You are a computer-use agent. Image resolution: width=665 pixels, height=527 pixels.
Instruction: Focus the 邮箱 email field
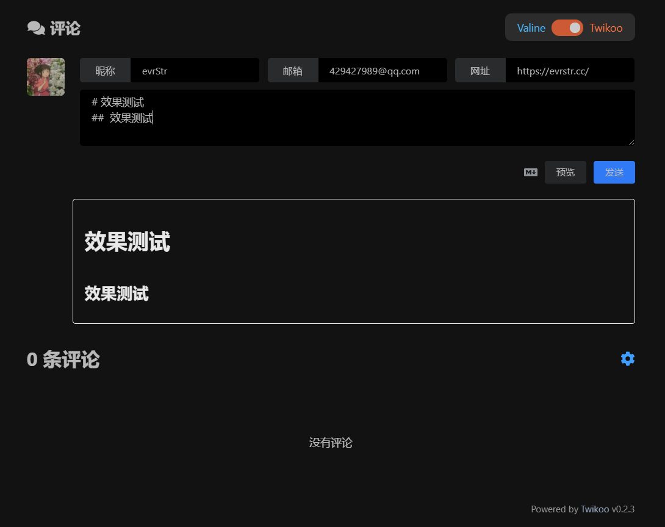383,70
